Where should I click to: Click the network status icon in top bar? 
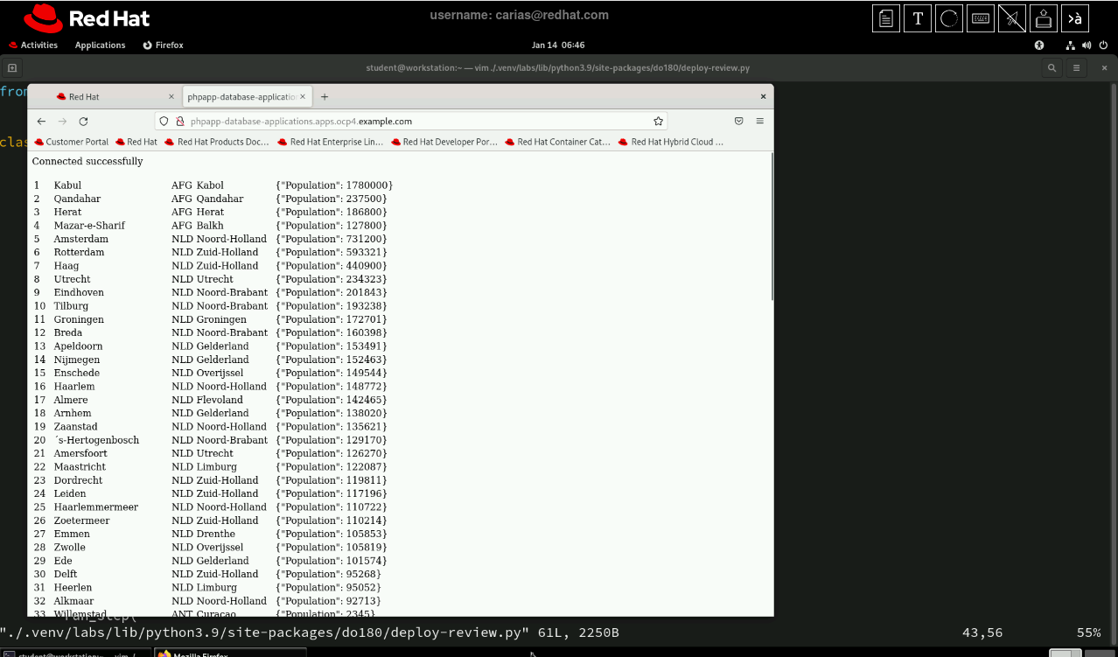pos(1070,45)
